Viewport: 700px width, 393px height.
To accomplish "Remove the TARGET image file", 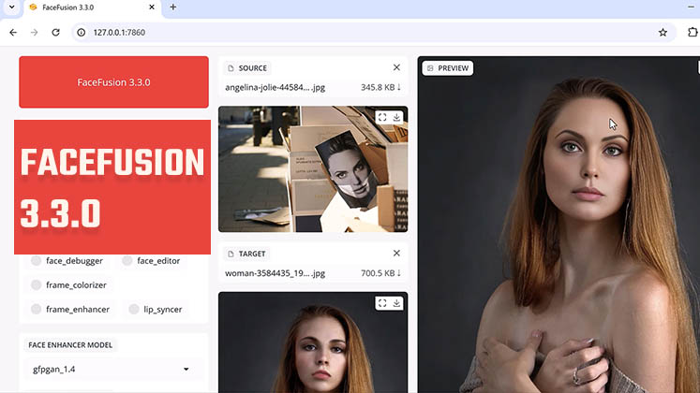I will click(396, 253).
